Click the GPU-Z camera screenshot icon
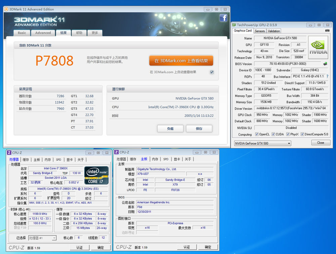The height and width of the screenshot is (254, 336). (327, 31)
